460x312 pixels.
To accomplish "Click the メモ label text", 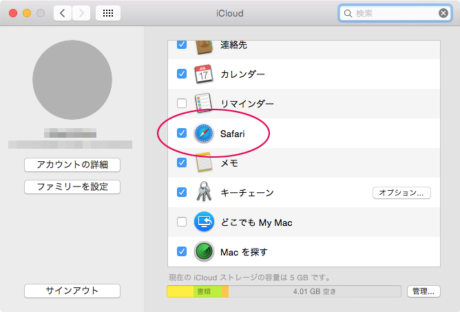I will coord(229,163).
